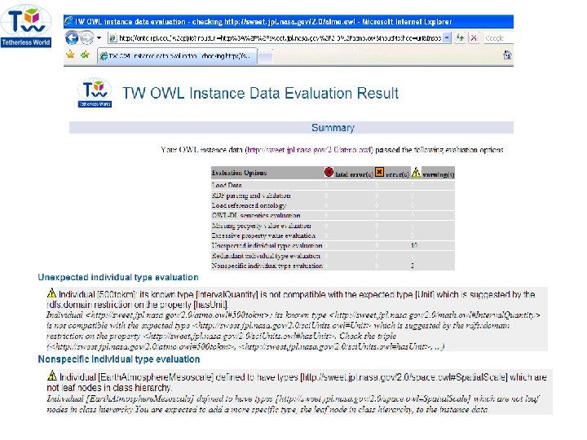Screen dimensions: 587x440
Task: Click the Summary section header bar
Action: 291,128
